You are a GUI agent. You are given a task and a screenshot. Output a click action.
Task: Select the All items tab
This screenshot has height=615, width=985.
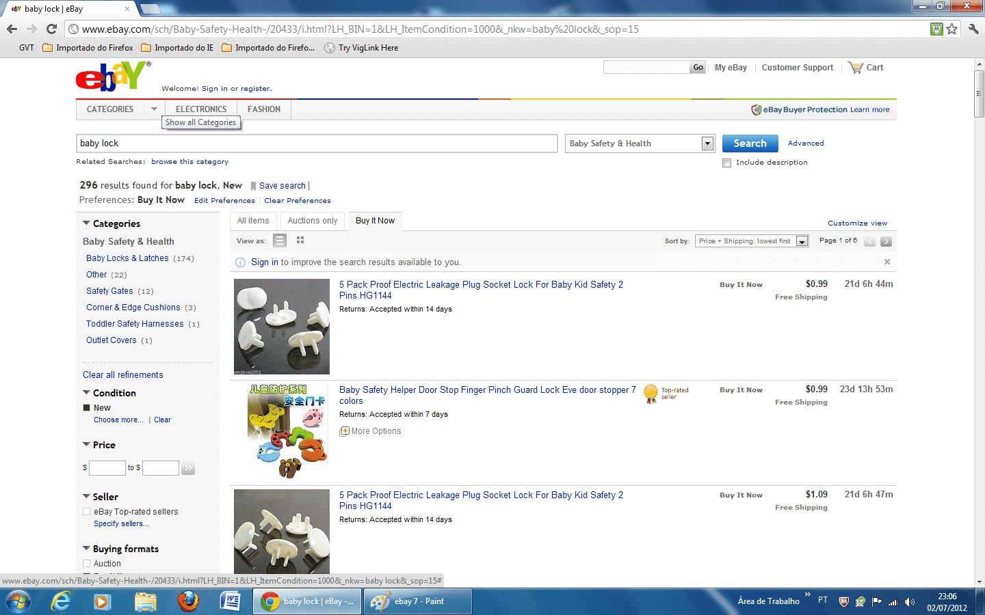[x=253, y=221]
